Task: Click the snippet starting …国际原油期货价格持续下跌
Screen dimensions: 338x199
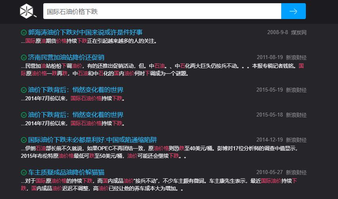Action: pyautogui.click(x=89, y=41)
